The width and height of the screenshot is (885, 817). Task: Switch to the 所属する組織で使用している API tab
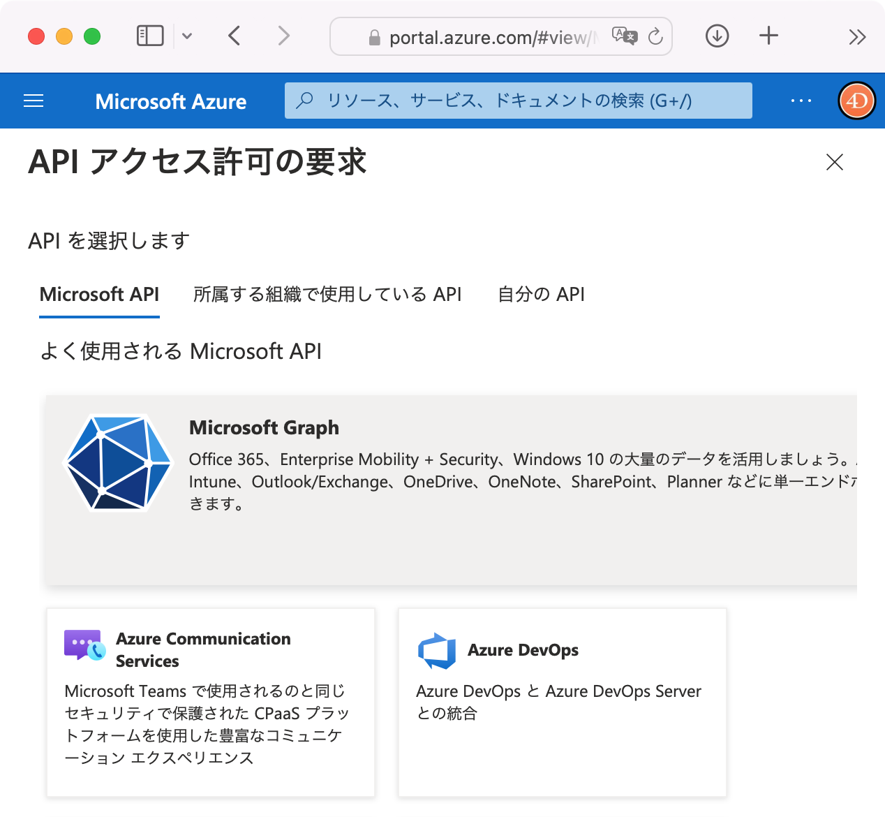click(327, 294)
